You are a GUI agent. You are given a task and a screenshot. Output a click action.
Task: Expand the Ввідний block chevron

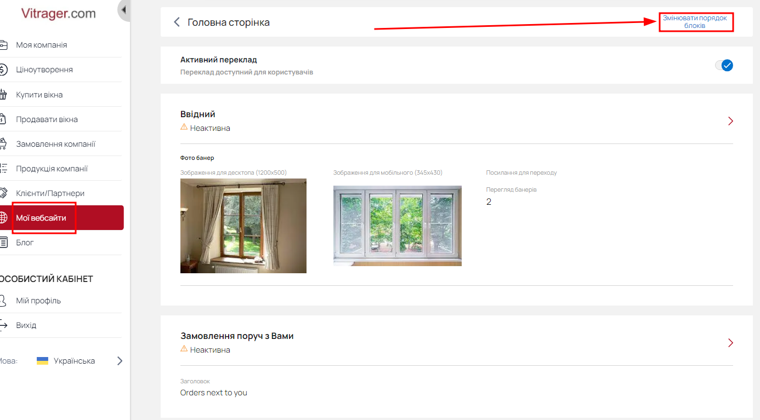(x=730, y=121)
